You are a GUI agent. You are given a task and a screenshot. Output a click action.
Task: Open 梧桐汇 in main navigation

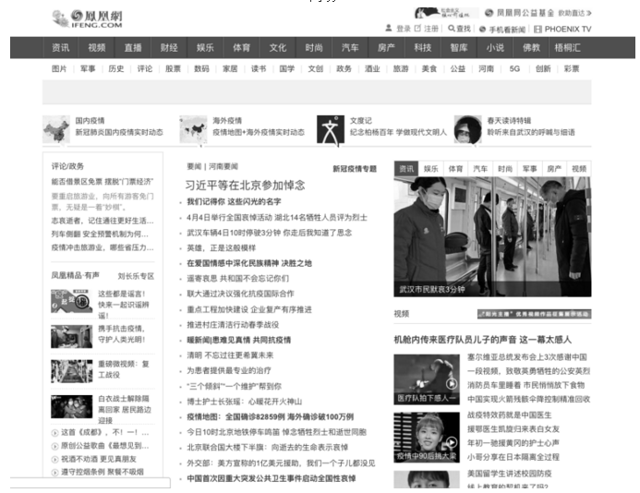coord(567,48)
